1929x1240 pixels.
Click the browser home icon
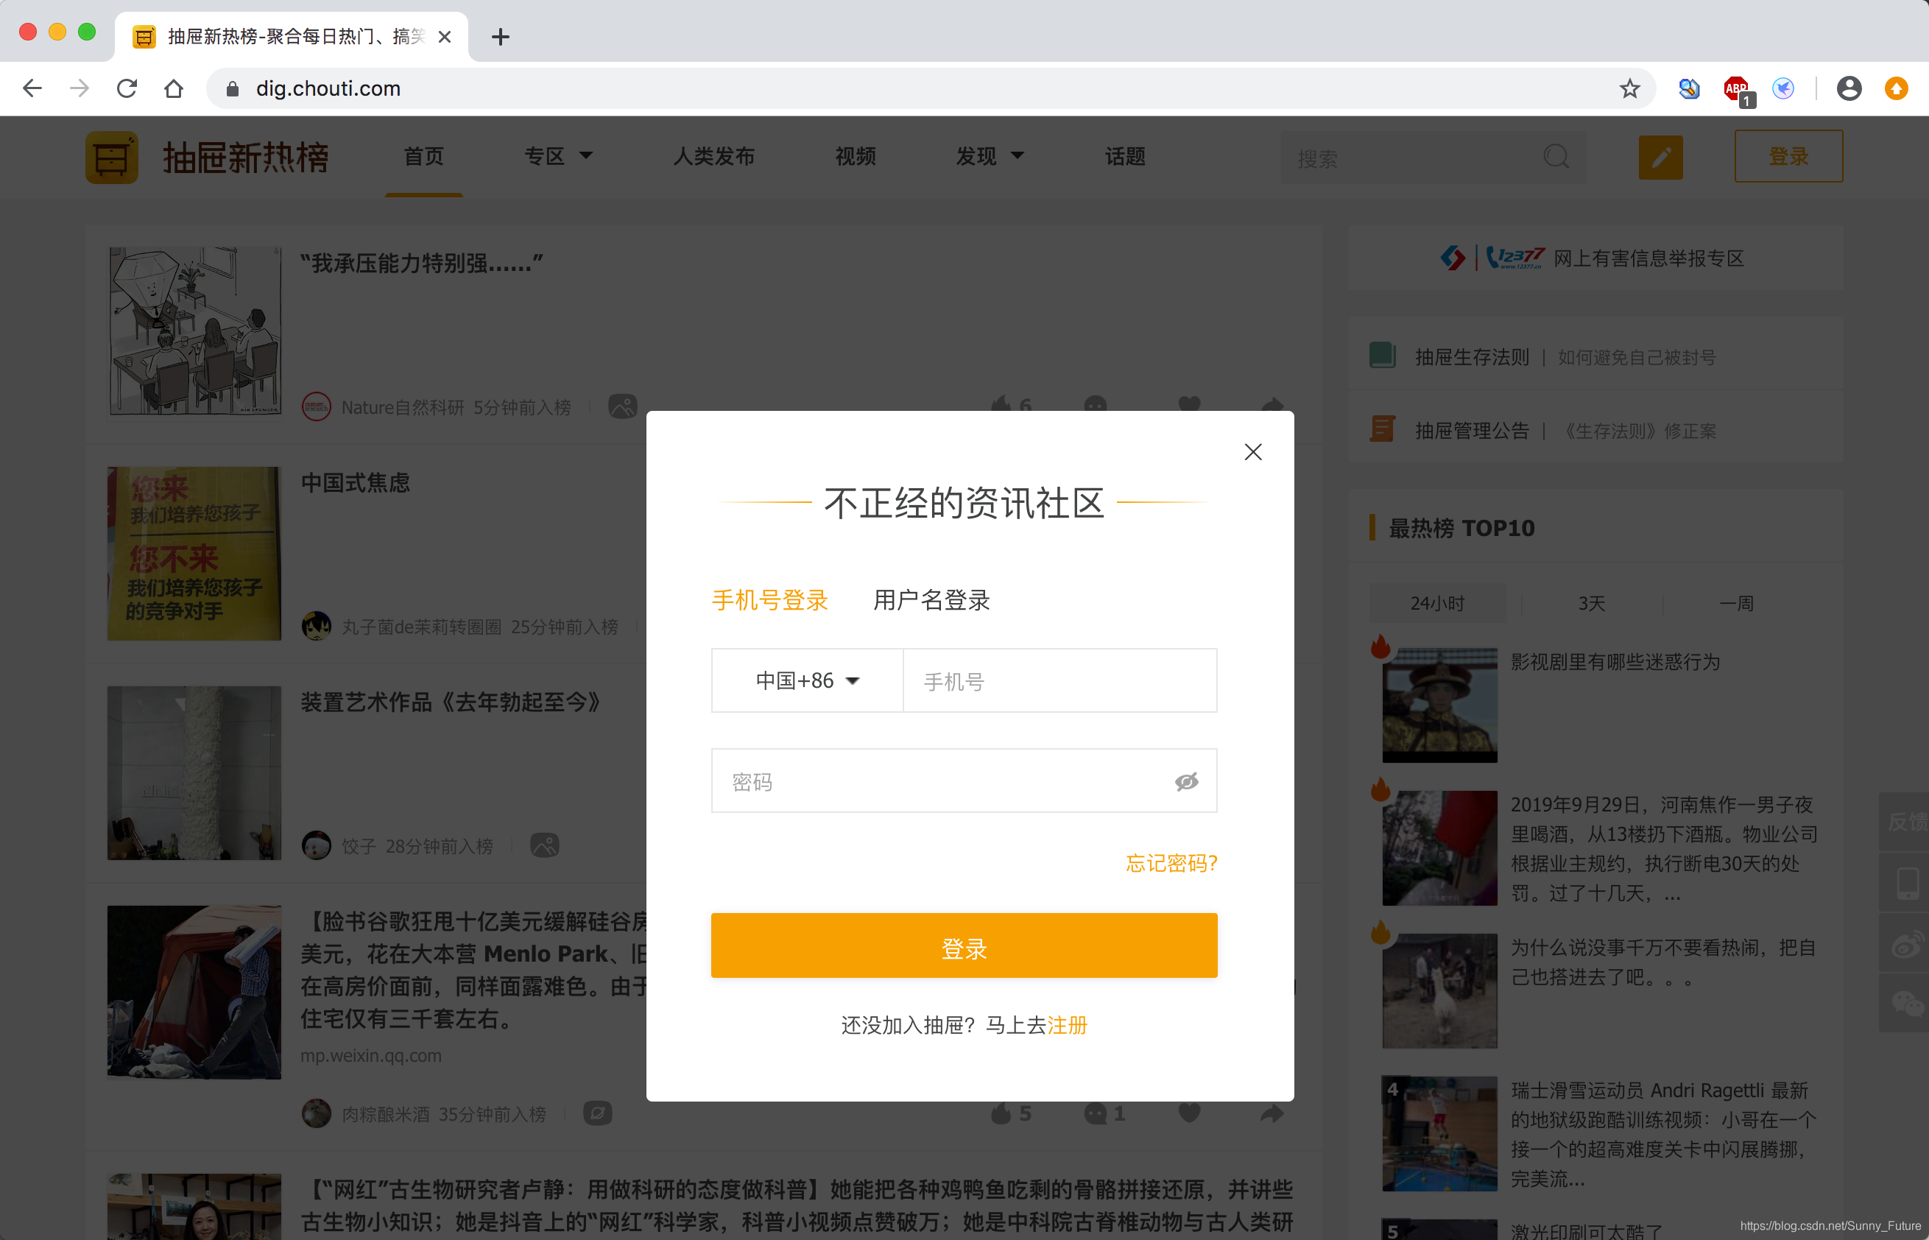(x=174, y=88)
